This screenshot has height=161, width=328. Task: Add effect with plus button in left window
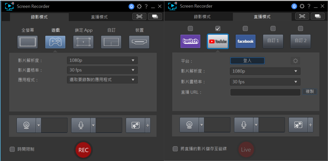(148, 125)
